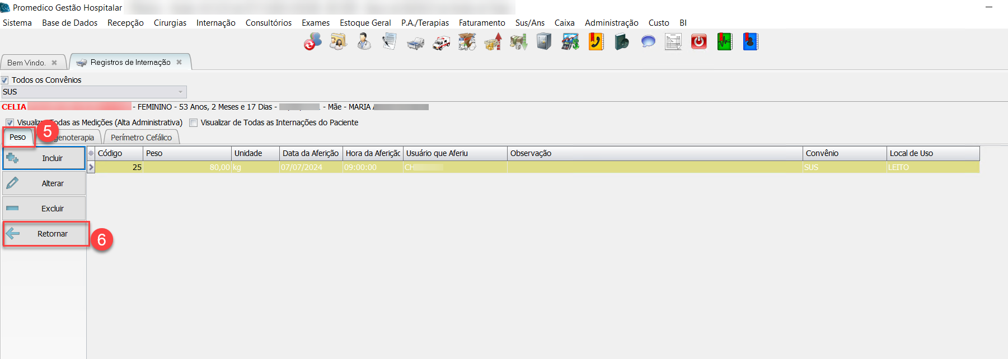
Task: Open the ambulance toolbar icon
Action: tap(441, 42)
